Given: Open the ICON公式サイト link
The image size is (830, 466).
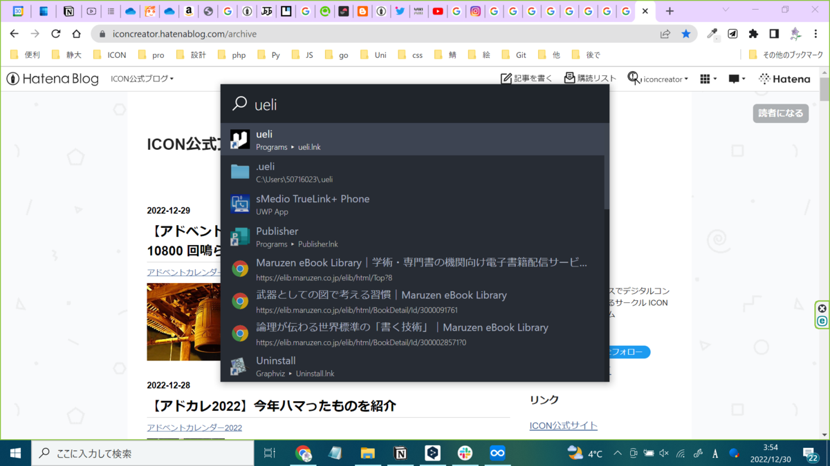Looking at the screenshot, I should click(563, 425).
